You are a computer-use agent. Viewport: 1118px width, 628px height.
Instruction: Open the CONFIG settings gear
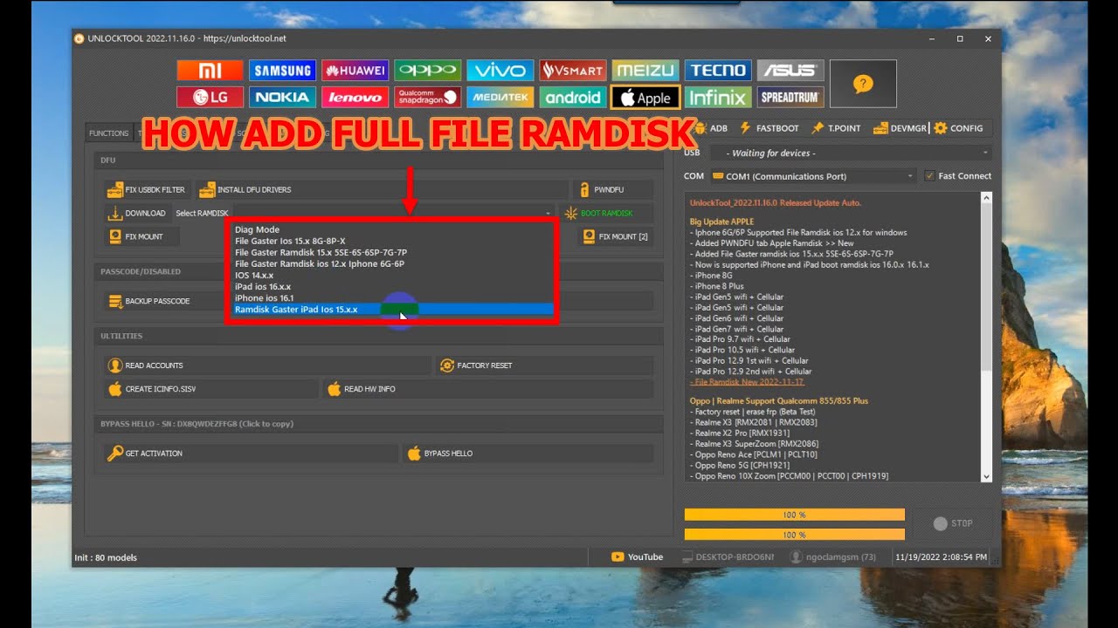[958, 128]
